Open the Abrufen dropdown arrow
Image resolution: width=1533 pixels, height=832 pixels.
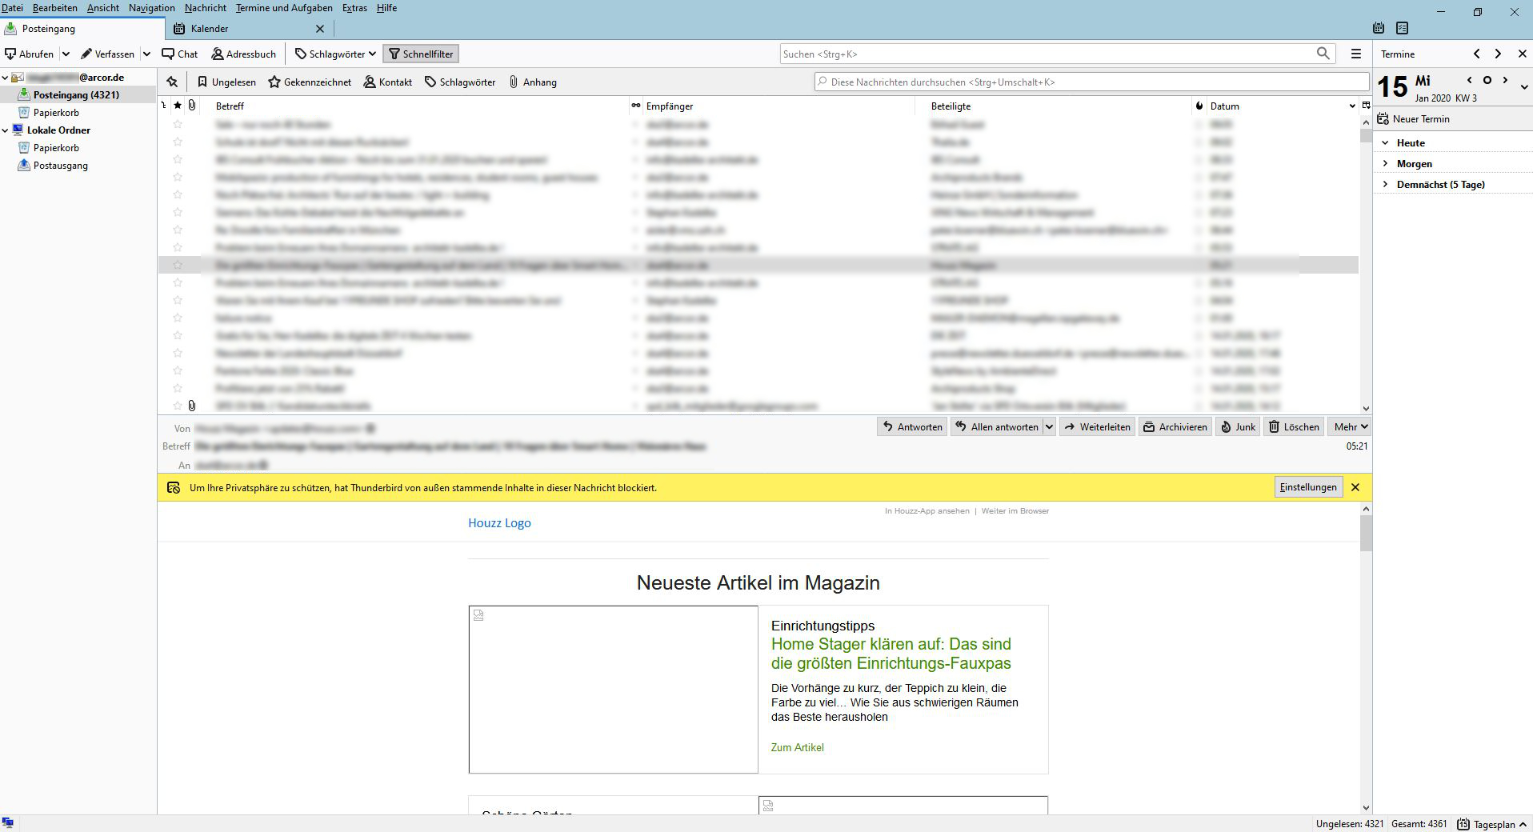click(x=66, y=54)
